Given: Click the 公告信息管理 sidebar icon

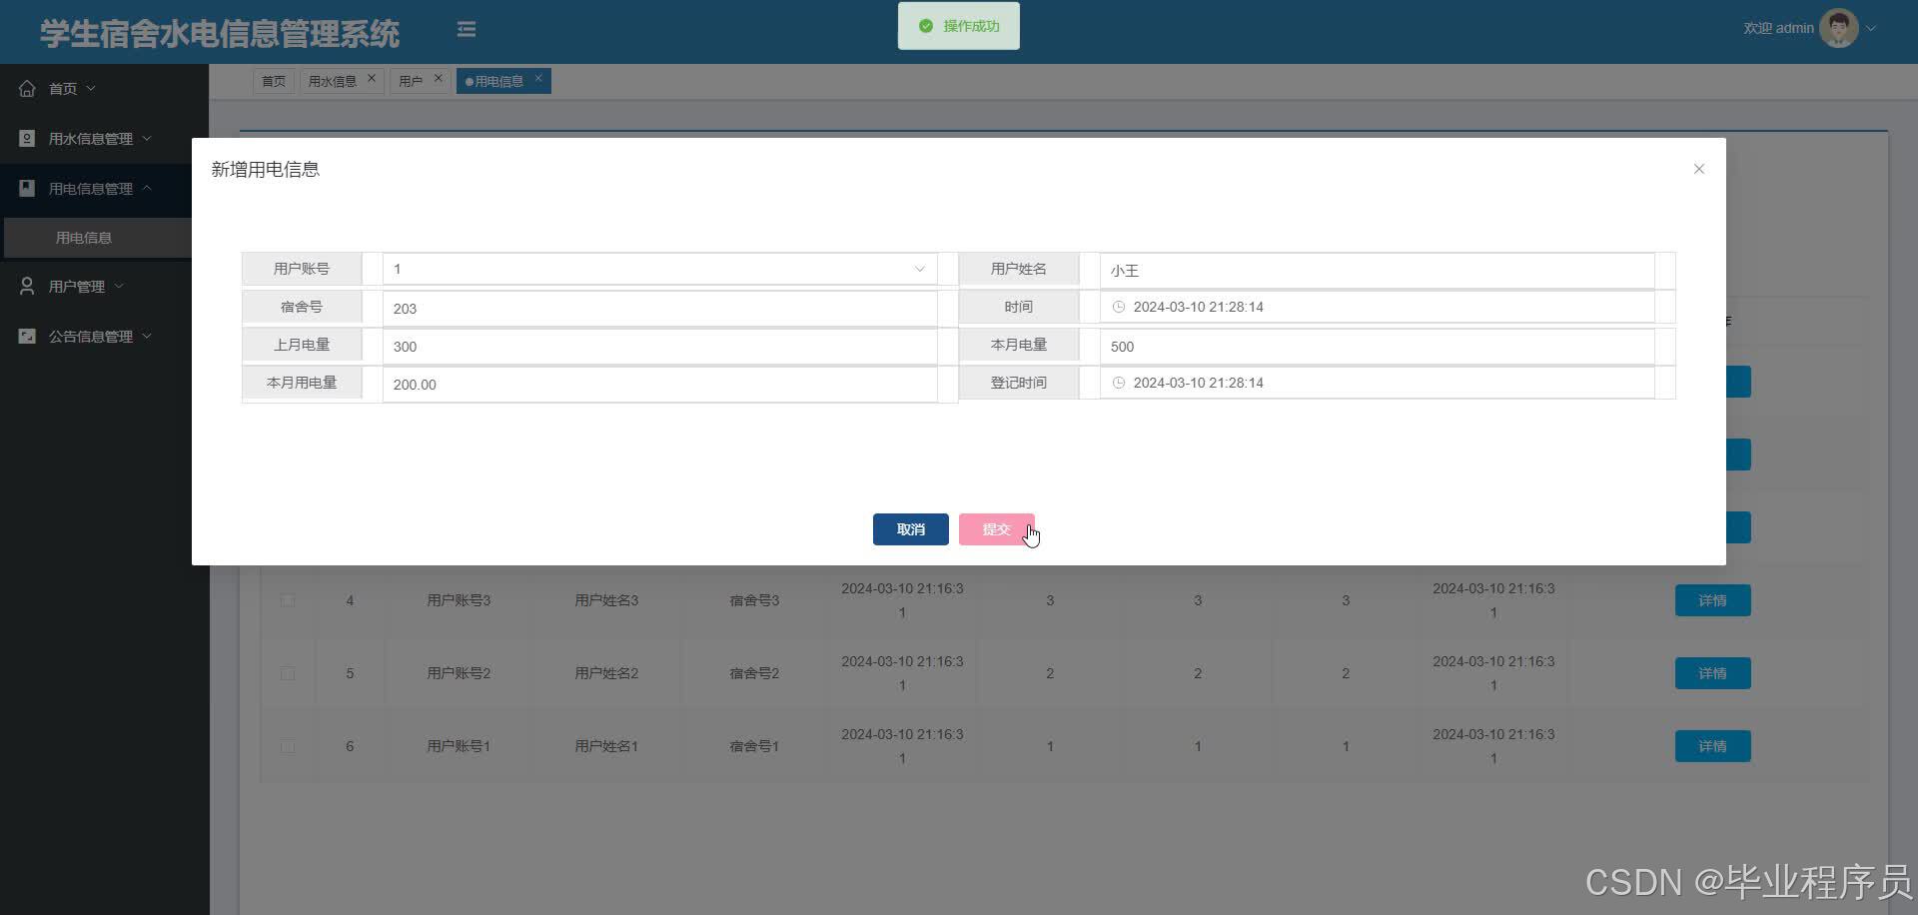Looking at the screenshot, I should (27, 337).
